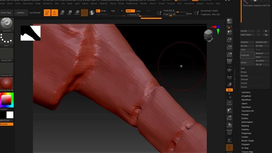Click the AAHalf icon
The image size is (272, 153).
click(x=229, y=54)
